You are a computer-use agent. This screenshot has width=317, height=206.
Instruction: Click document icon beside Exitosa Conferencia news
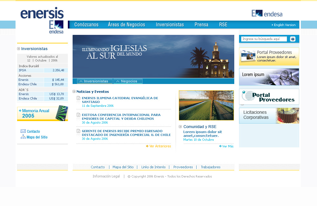78,115
